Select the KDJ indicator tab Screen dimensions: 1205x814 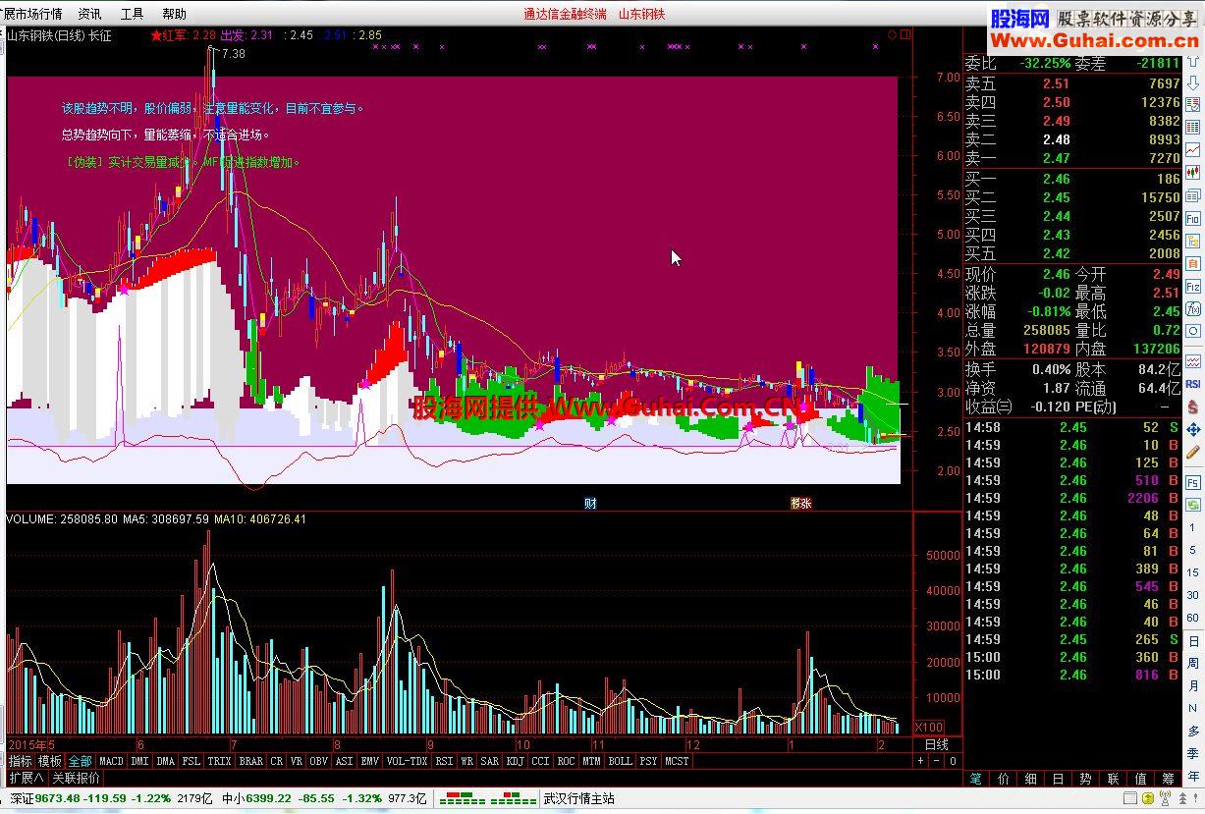coord(515,761)
